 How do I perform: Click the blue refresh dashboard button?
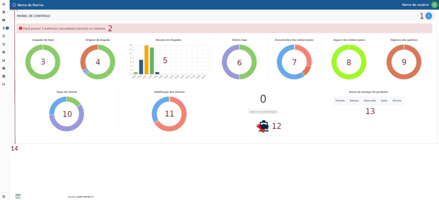[428, 16]
